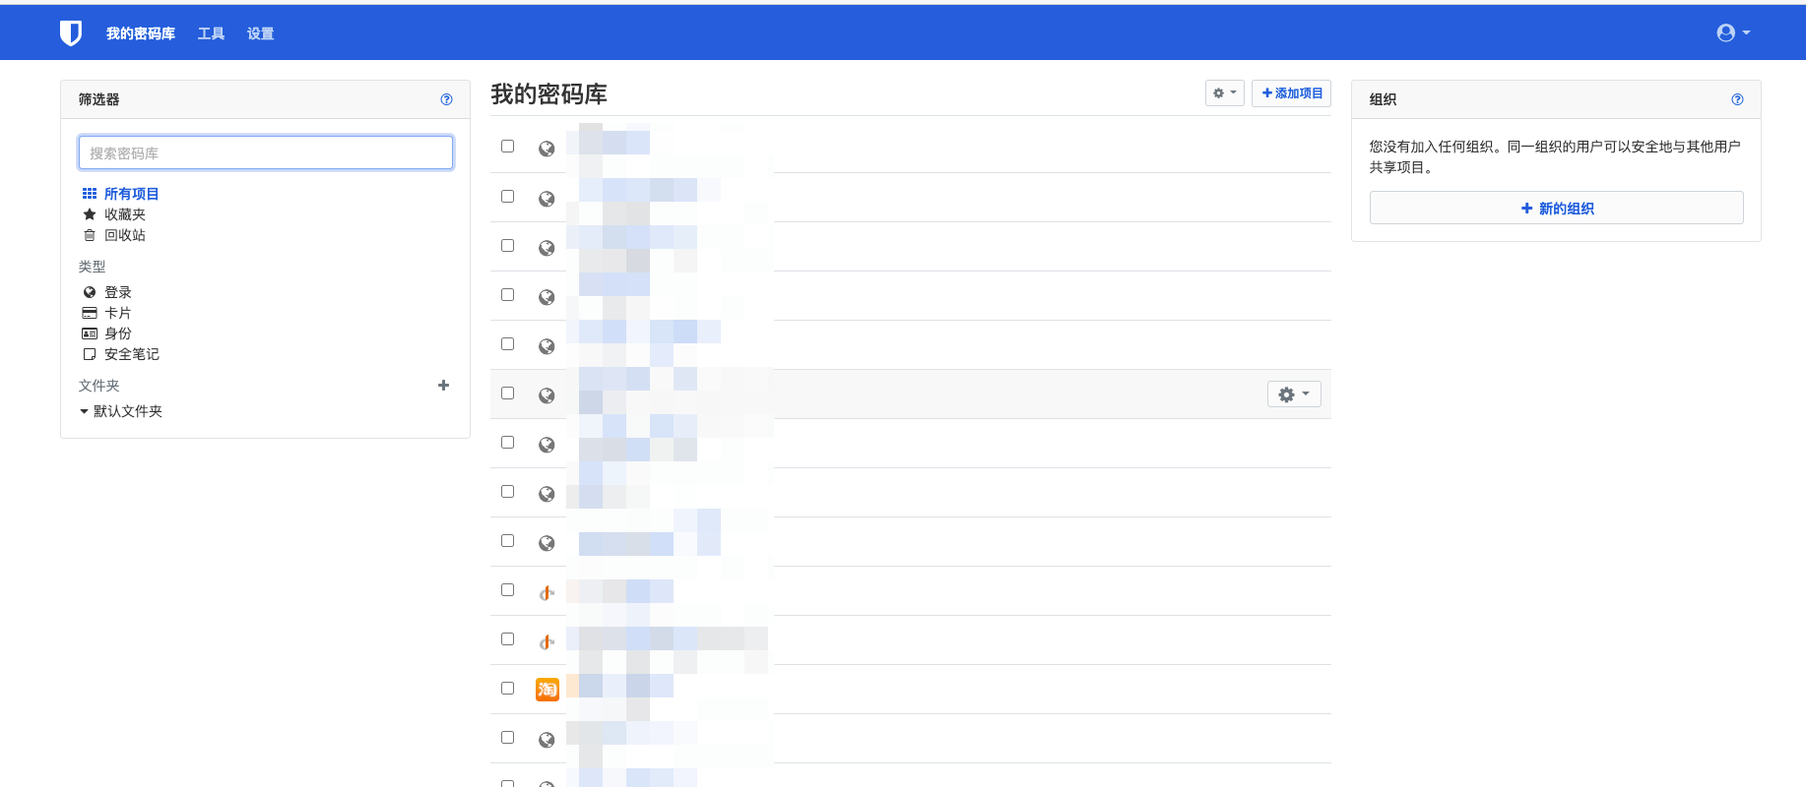
Task: Open the filter panel help icon
Action: 446,99
